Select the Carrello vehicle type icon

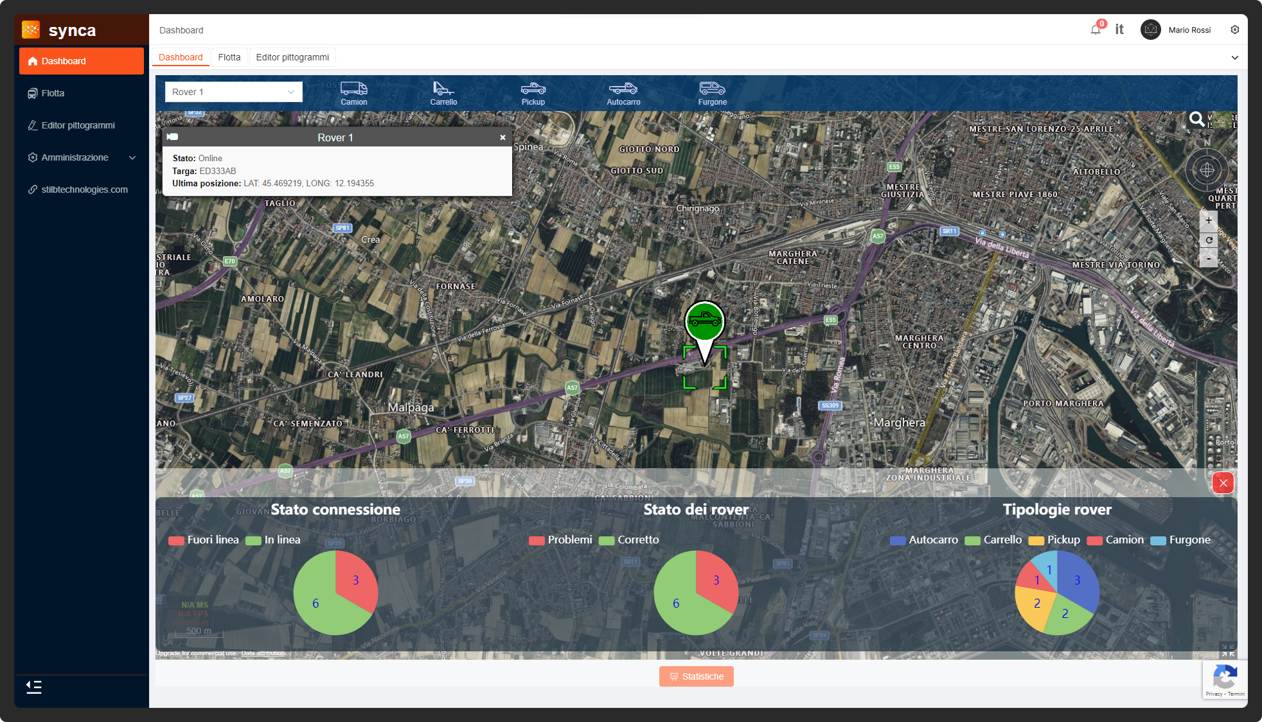[443, 93]
